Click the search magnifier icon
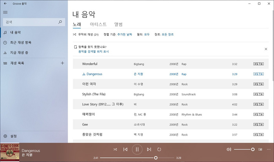The height and width of the screenshot is (162, 274). click(x=60, y=22)
